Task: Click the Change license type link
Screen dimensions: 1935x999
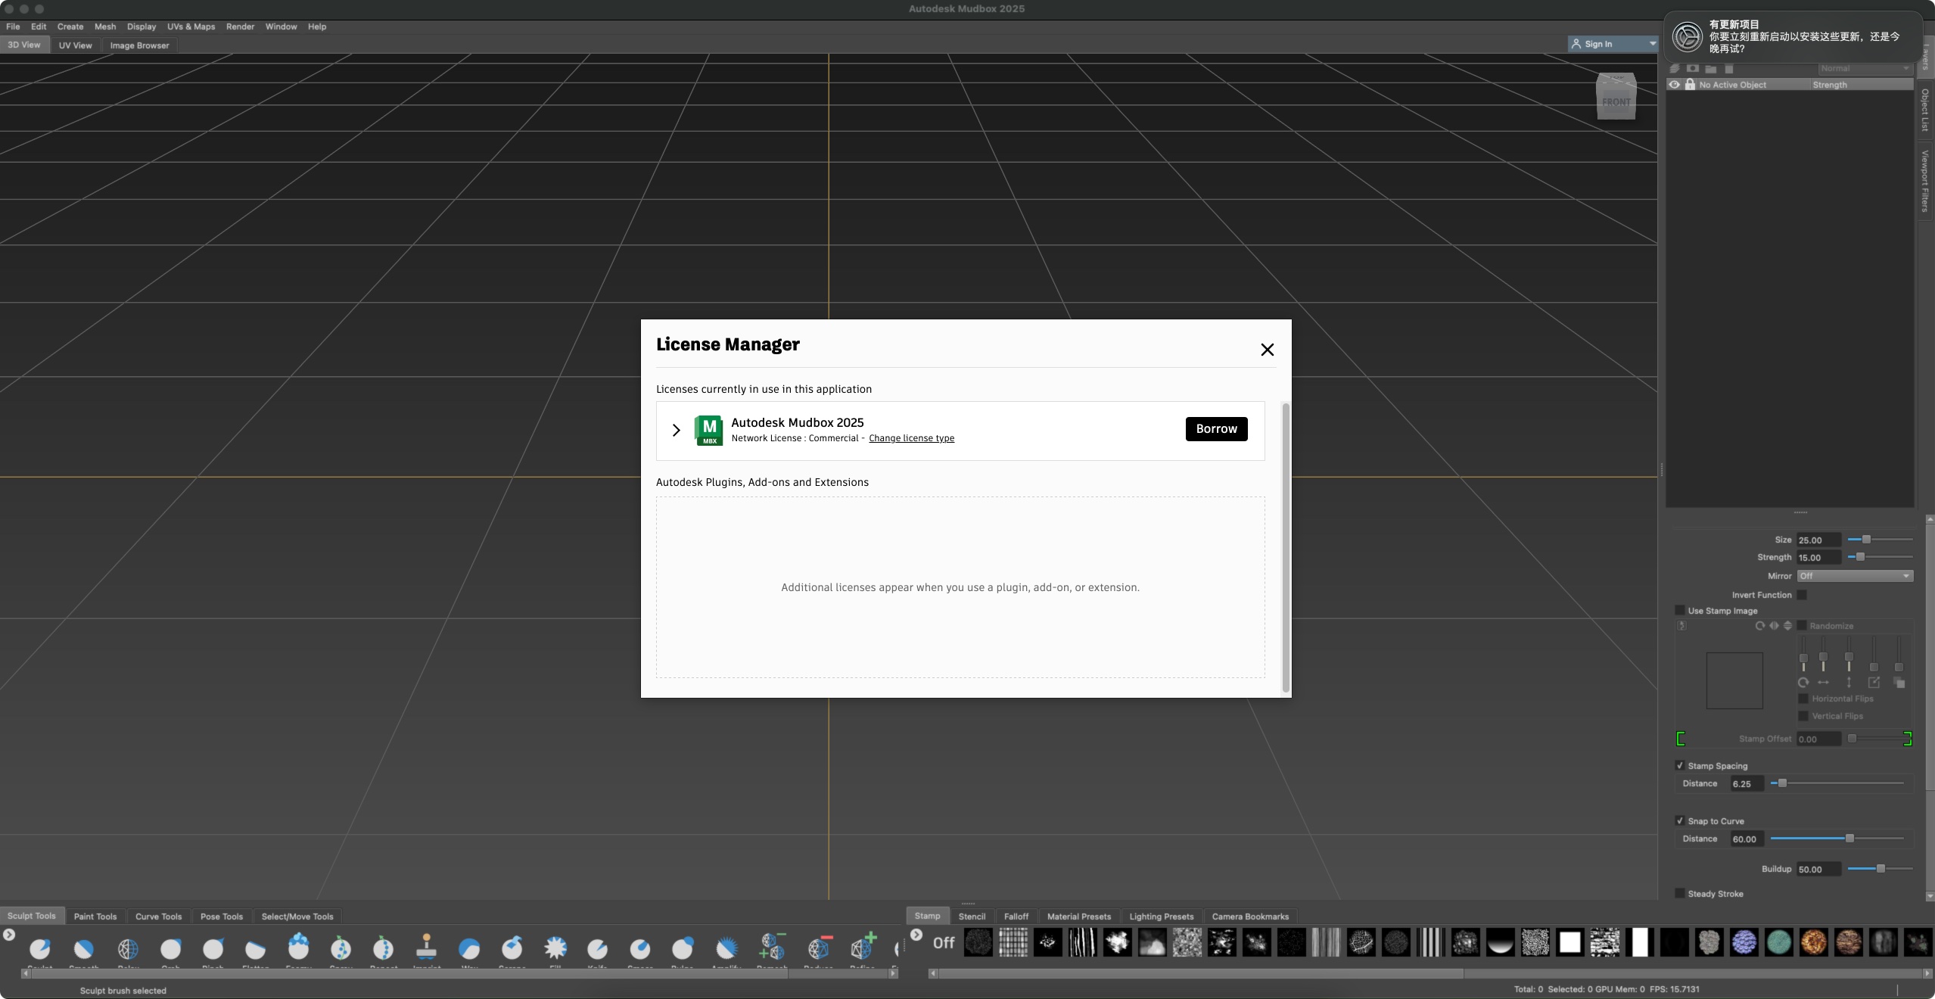Action: coord(912,438)
